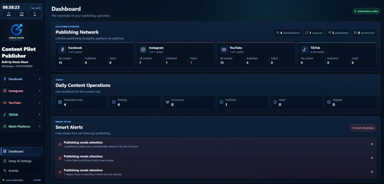Open the Multi-Platform sidebar section
The image size is (384, 184).
coord(21,127)
